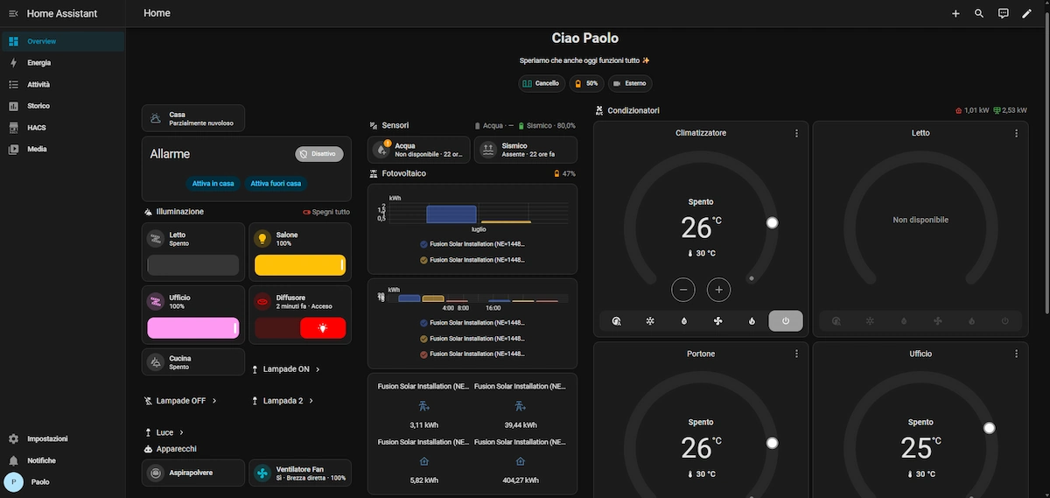Click the Aspirapolvere vacuum icon
1050x498 pixels.
(x=156, y=473)
